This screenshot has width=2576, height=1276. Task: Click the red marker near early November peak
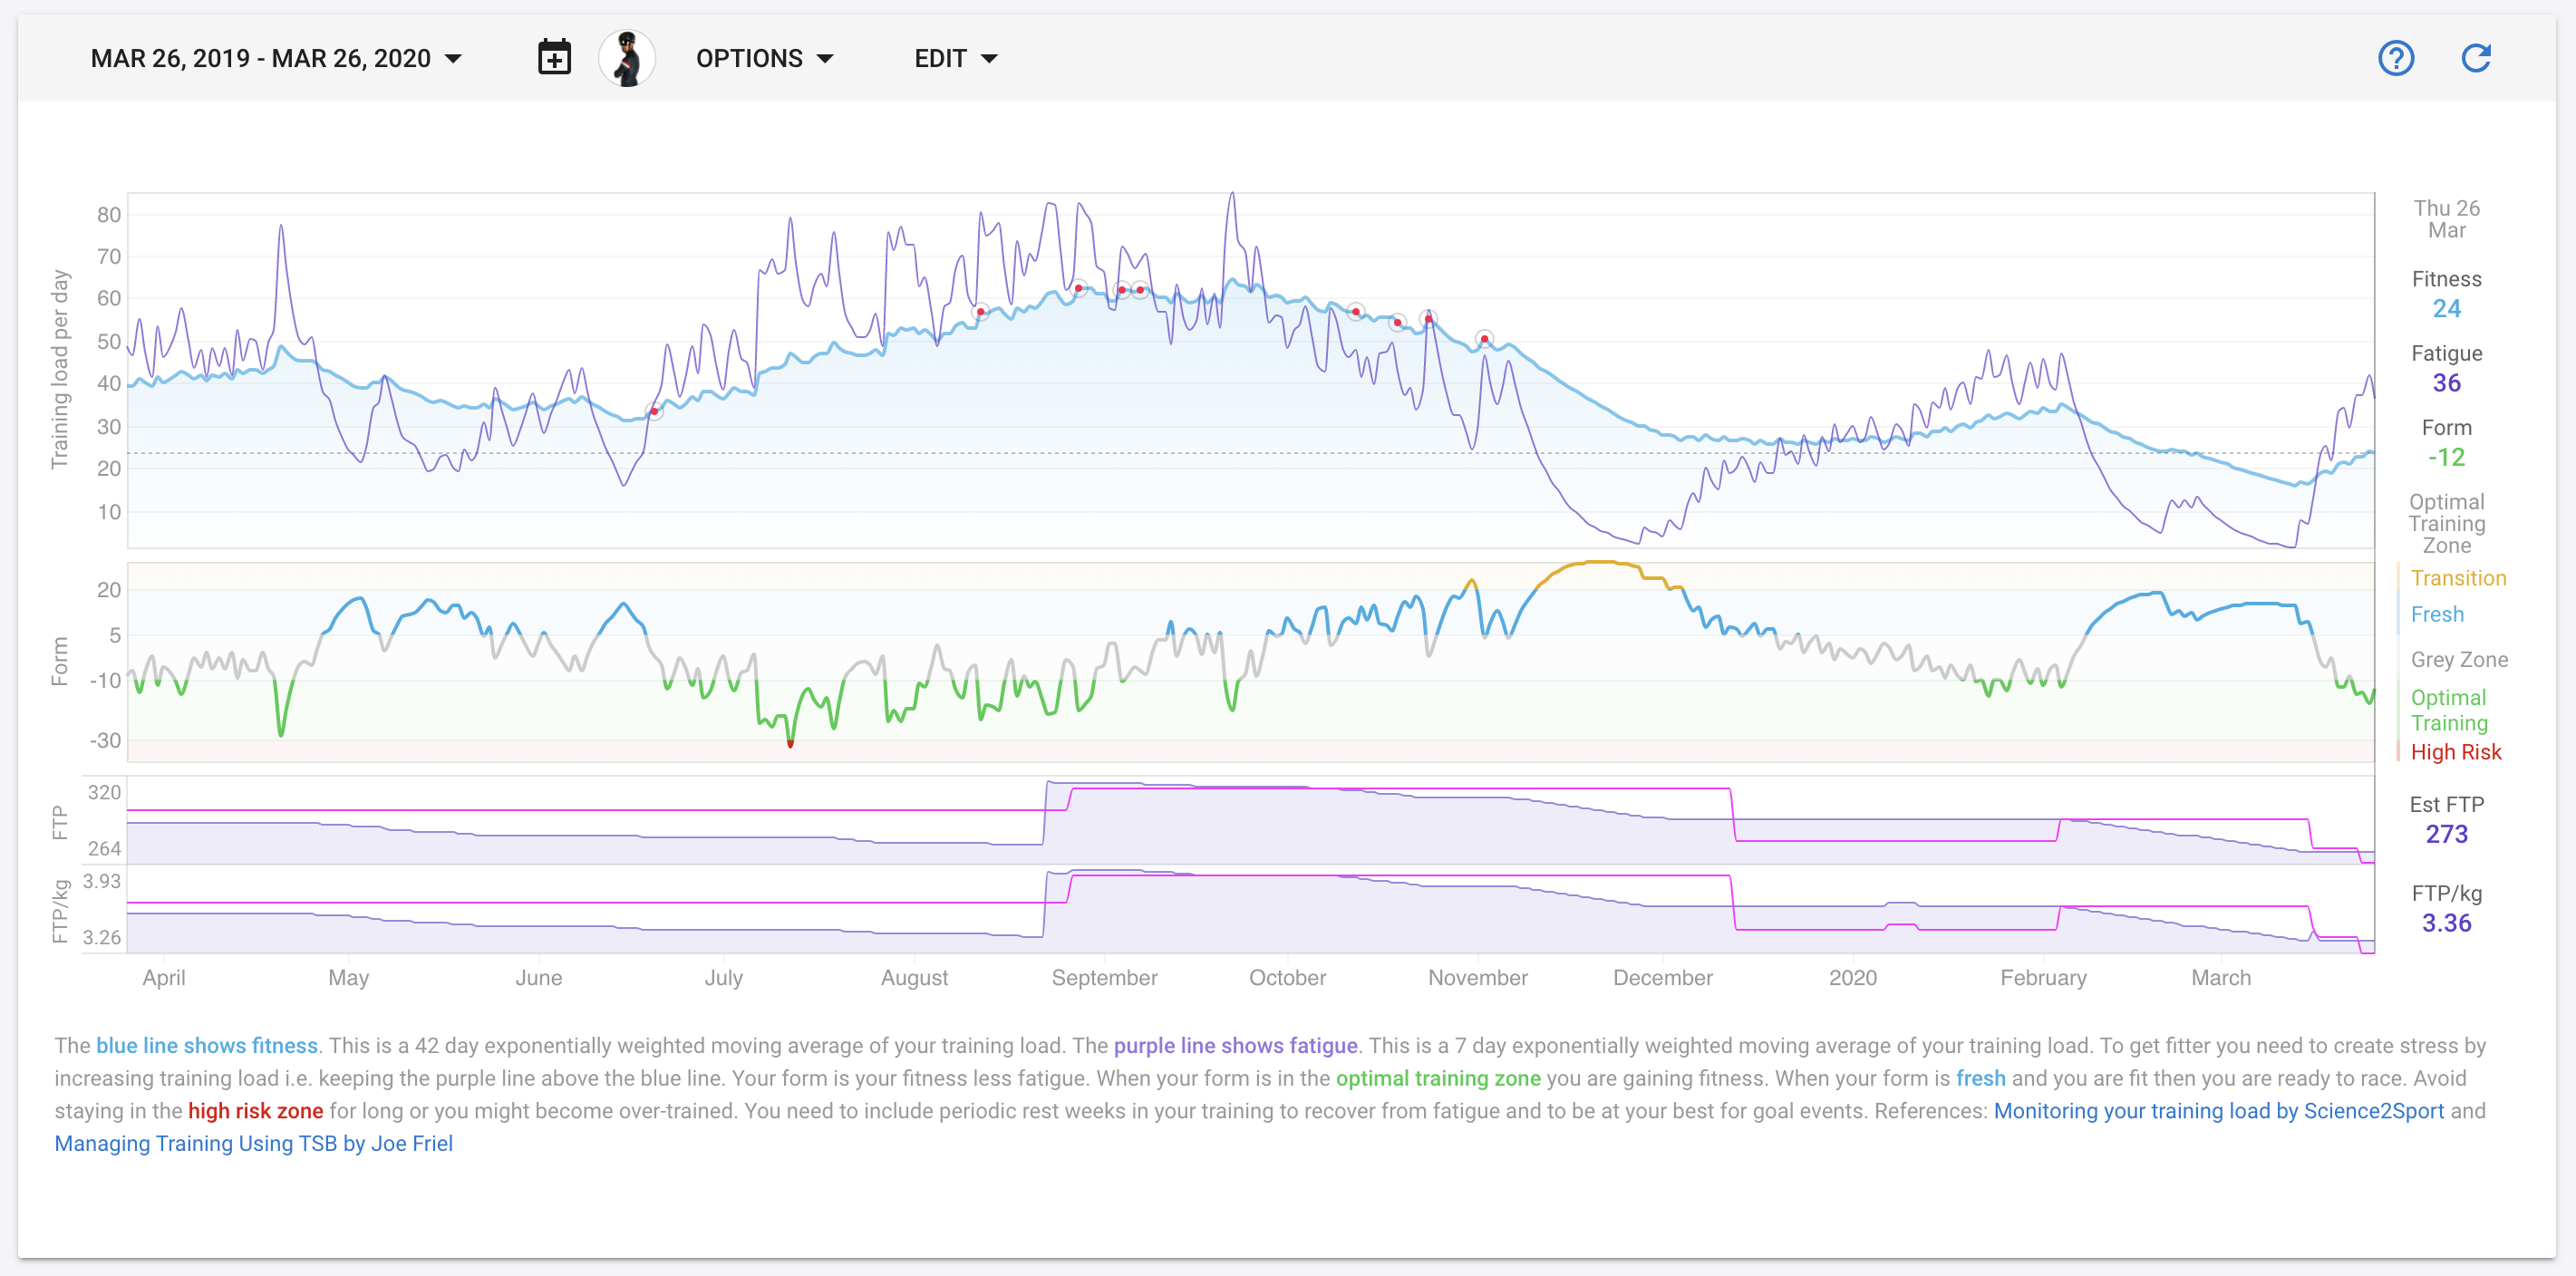[x=1484, y=339]
